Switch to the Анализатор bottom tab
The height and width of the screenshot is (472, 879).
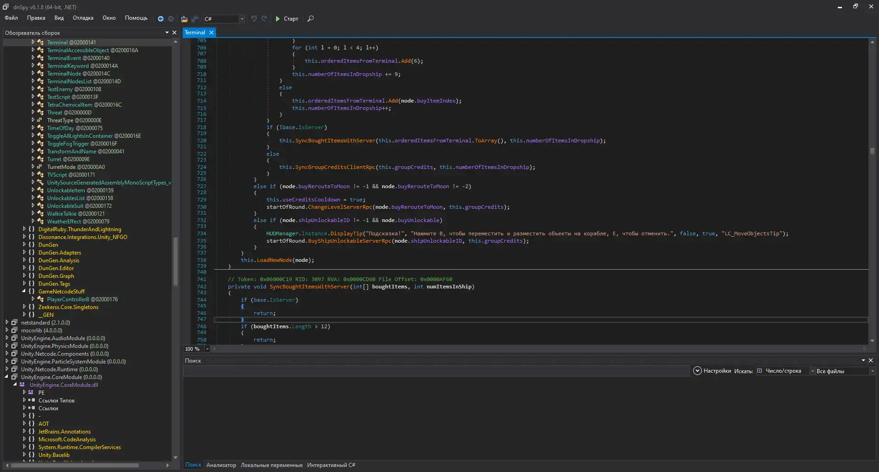point(221,465)
